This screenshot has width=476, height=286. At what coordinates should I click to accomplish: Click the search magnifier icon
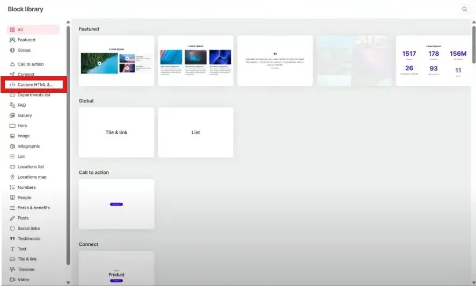click(464, 9)
